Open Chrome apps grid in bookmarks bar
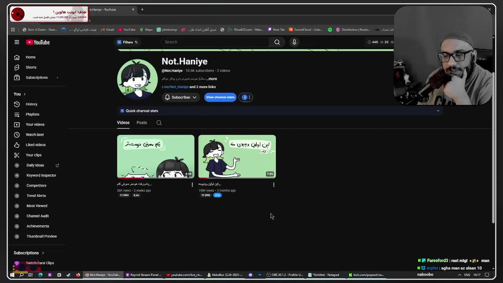The width and height of the screenshot is (503, 283). tap(13, 29)
